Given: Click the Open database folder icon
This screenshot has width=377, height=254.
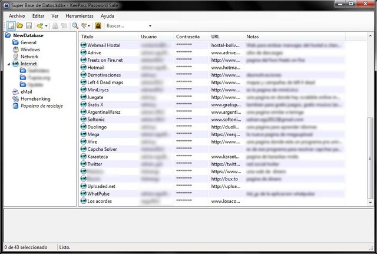Looking at the screenshot, I should [x=19, y=25].
